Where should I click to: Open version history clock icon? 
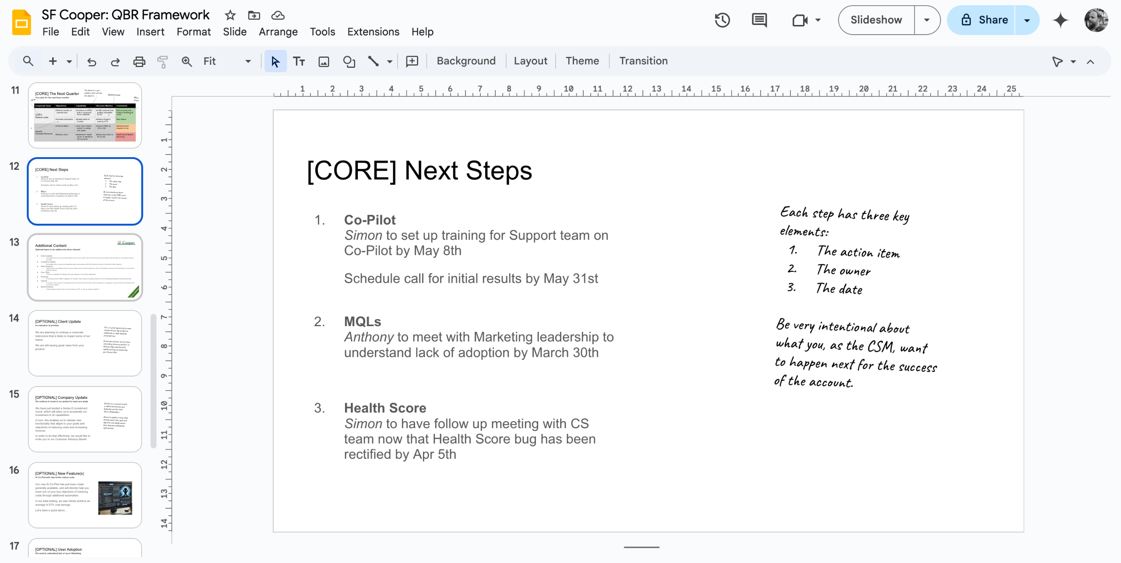tap(722, 20)
